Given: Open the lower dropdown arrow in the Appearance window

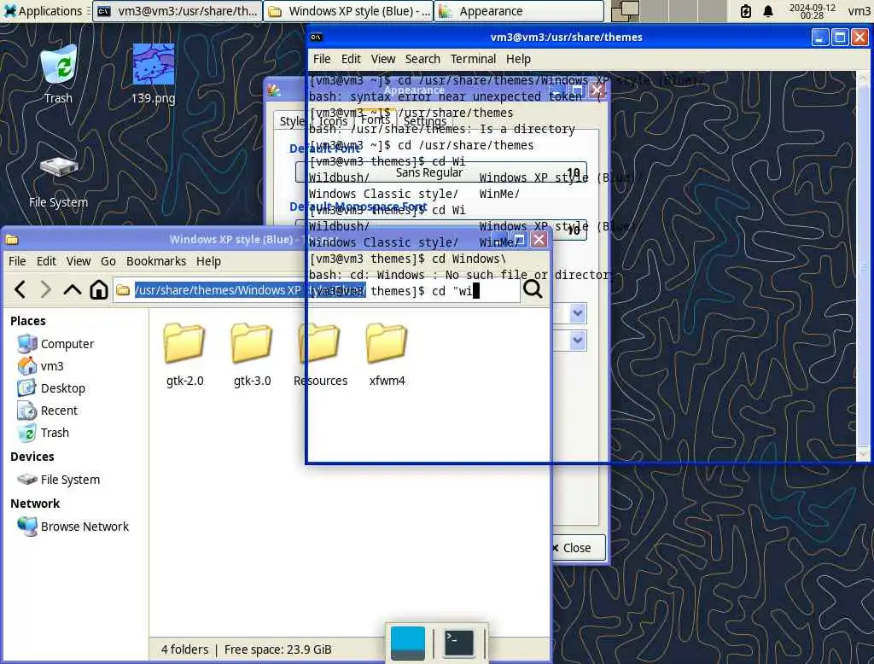Looking at the screenshot, I should coord(578,340).
